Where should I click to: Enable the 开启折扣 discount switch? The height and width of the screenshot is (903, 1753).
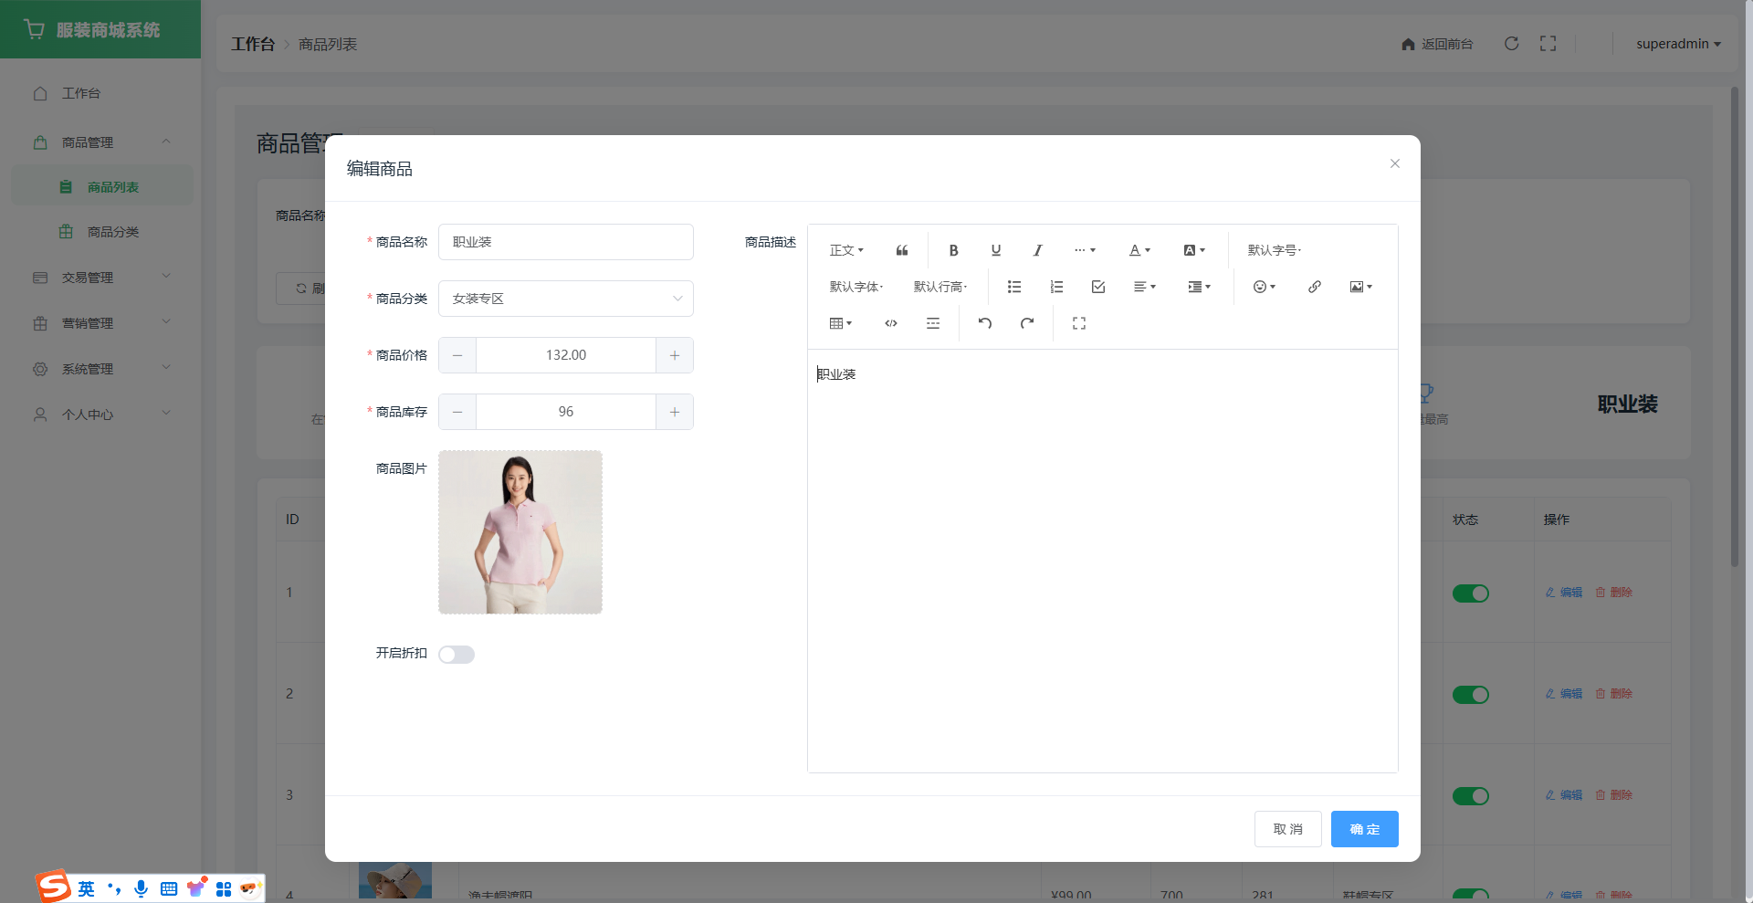coord(457,655)
